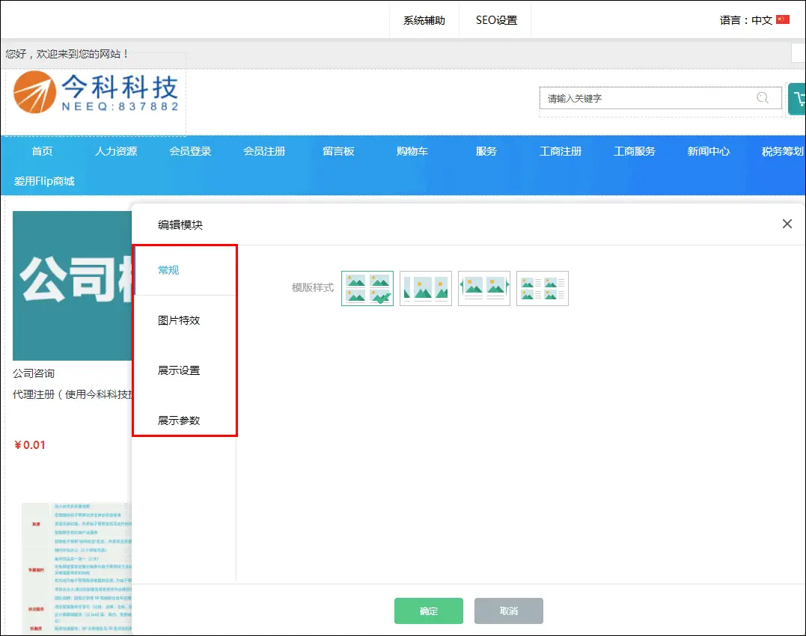Image resolution: width=806 pixels, height=636 pixels.
Task: Select the four-image grid template style
Action: click(367, 288)
